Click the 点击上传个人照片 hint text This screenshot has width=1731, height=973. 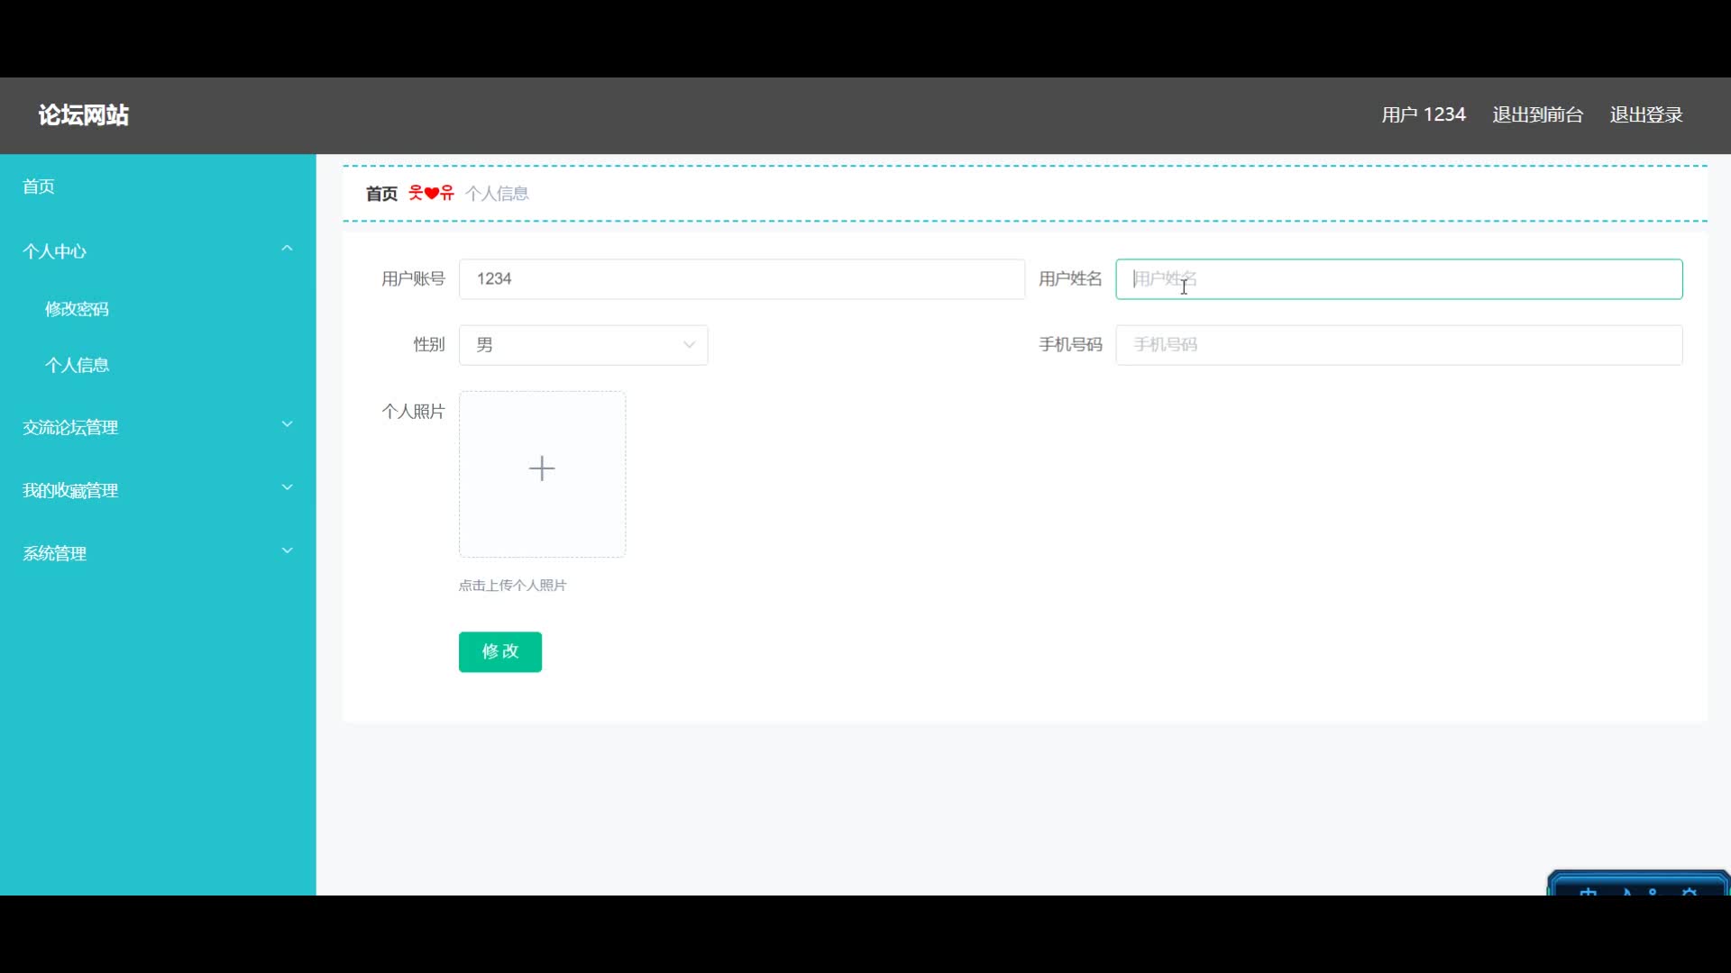tap(512, 586)
